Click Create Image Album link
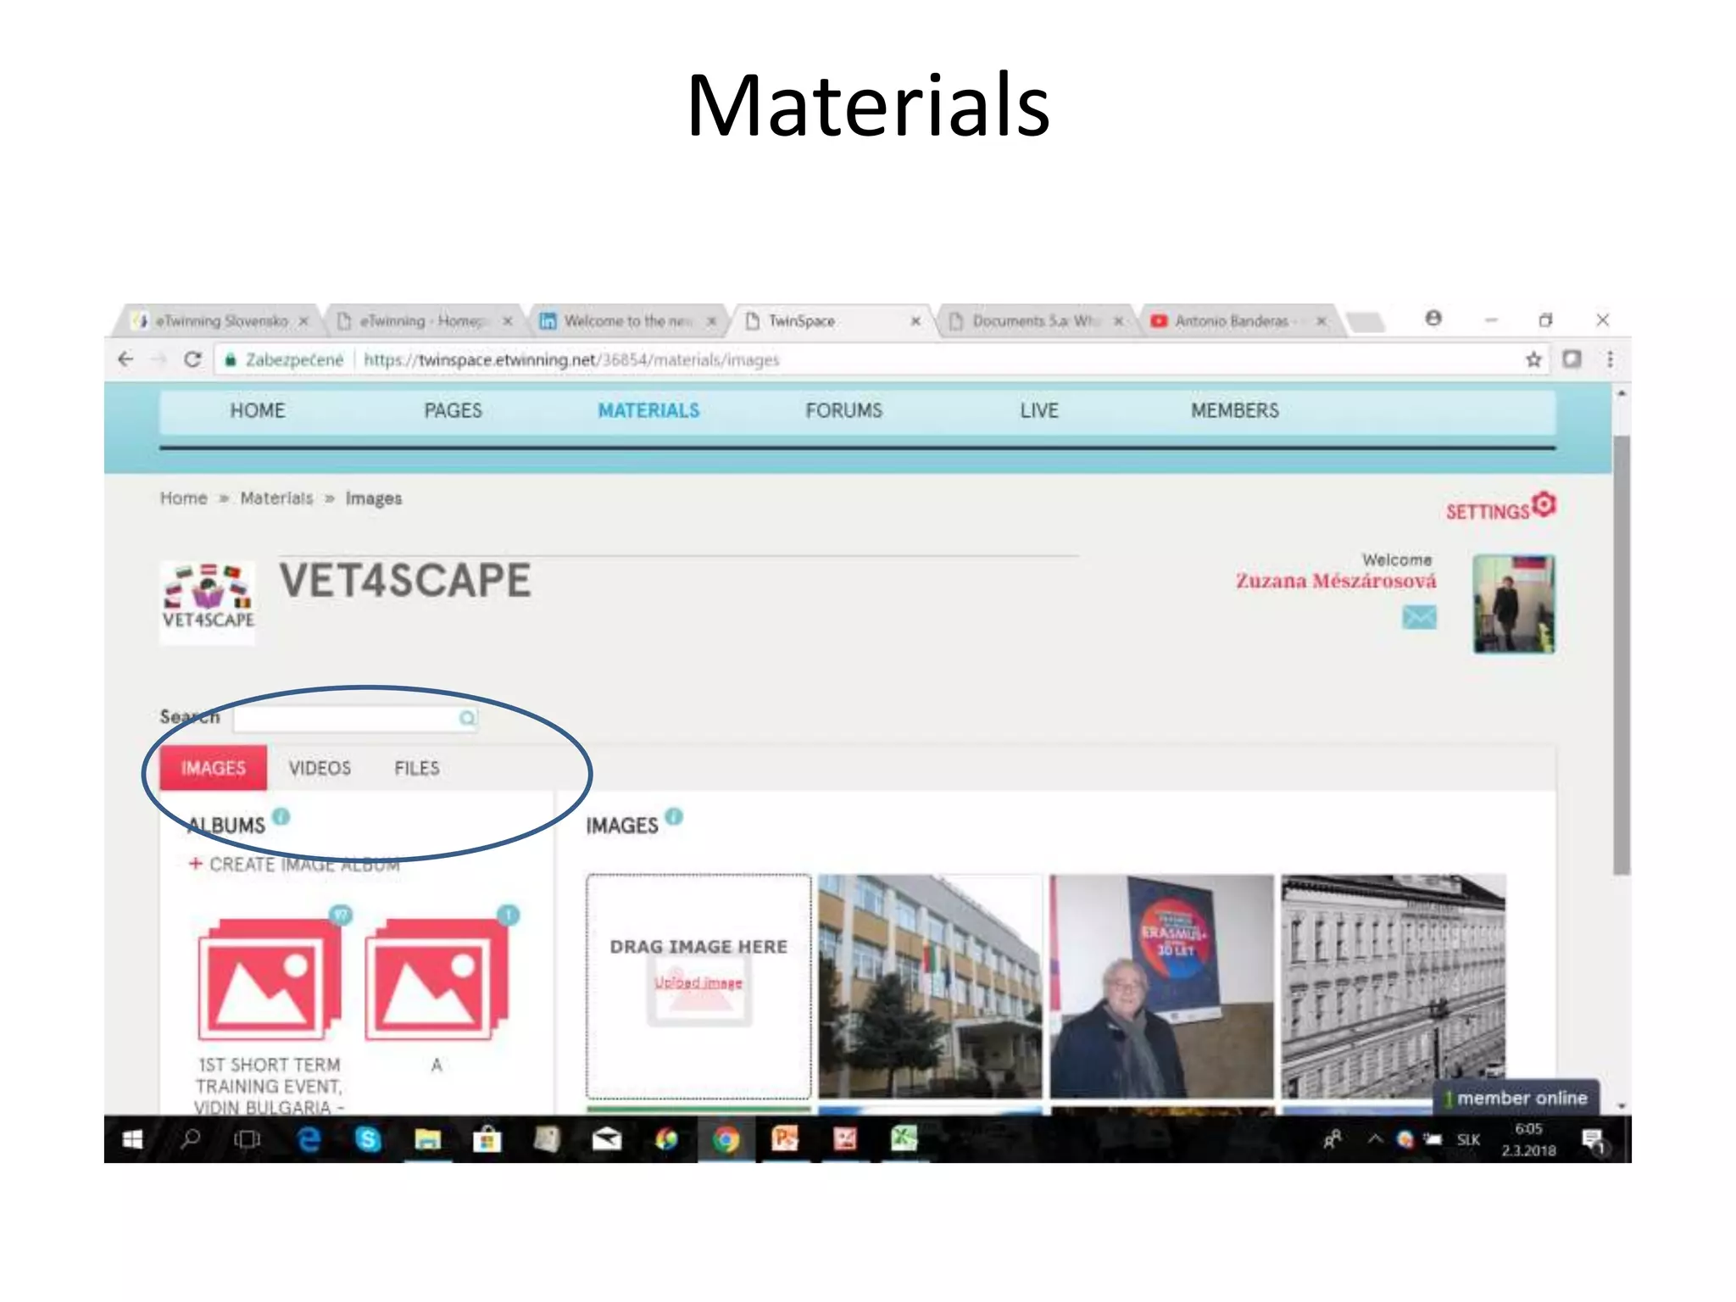This screenshot has height=1302, width=1736. (x=303, y=865)
